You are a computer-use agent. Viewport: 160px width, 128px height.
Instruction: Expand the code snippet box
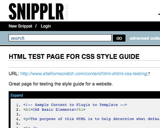(17, 95)
